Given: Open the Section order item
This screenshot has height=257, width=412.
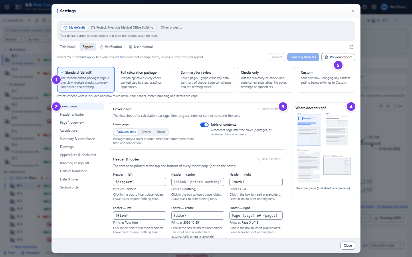Looking at the screenshot, I should pos(80,187).
